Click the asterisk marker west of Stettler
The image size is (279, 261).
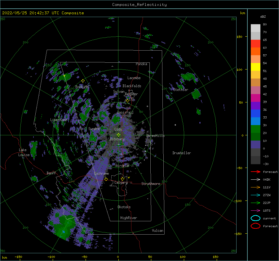tap(147, 106)
